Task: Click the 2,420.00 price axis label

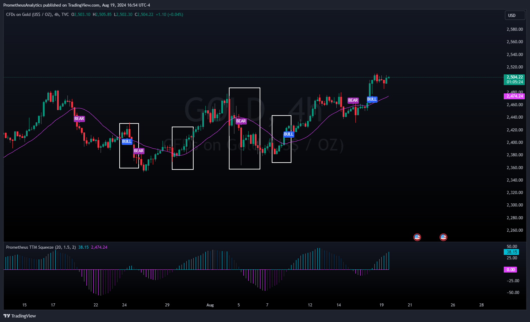Action: pos(515,130)
